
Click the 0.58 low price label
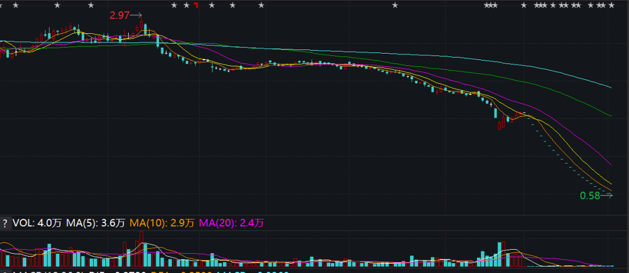tap(589, 196)
